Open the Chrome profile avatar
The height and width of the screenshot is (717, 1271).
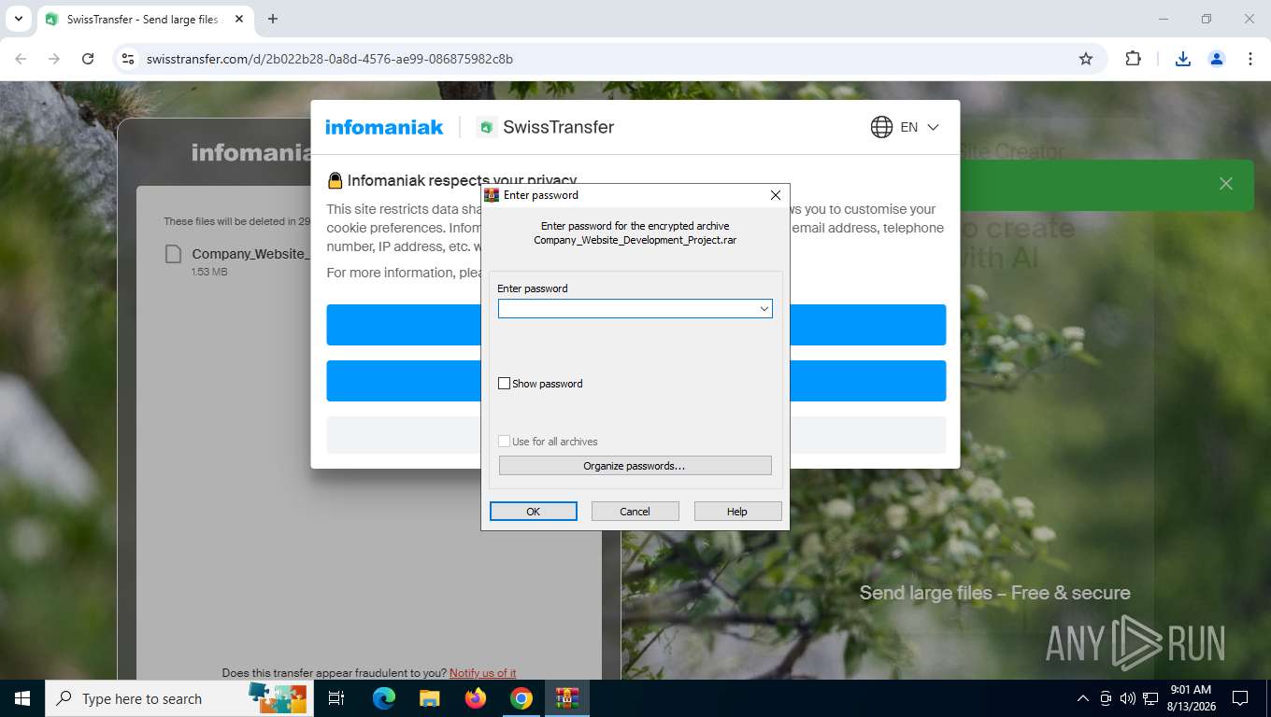1217,59
